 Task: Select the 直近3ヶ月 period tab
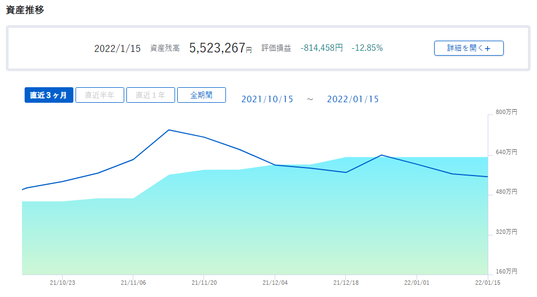[49, 95]
